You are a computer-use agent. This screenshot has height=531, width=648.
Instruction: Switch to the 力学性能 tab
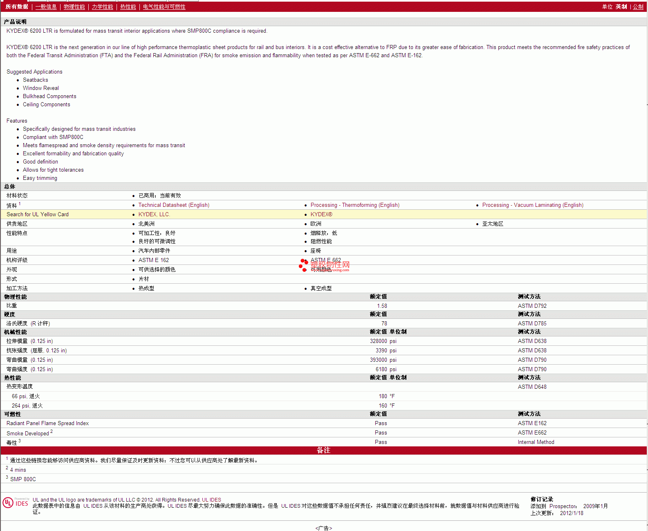pyautogui.click(x=102, y=7)
